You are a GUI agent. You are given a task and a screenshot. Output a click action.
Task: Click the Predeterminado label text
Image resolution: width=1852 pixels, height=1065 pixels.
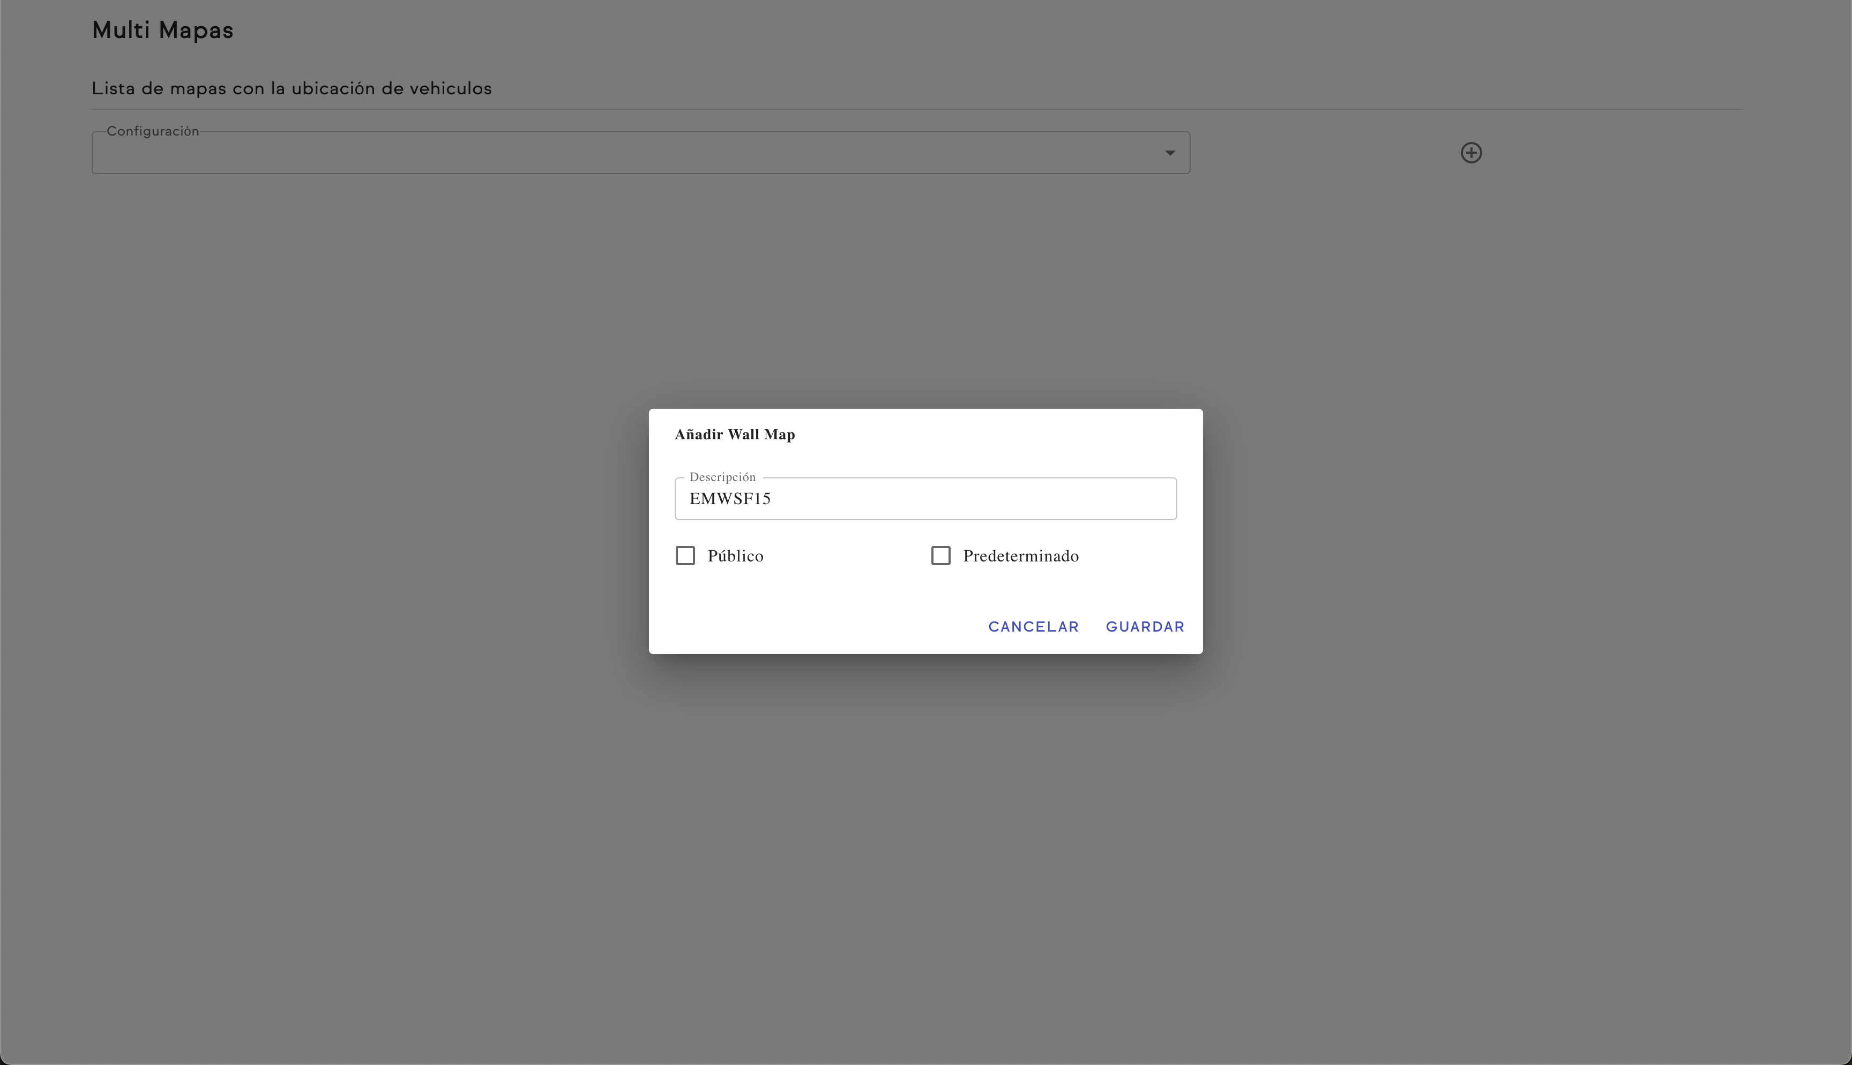(1020, 556)
